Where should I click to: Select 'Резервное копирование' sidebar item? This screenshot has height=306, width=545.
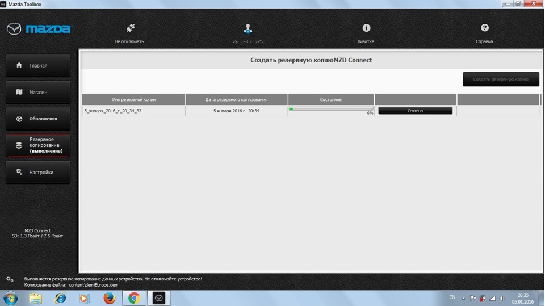click(38, 145)
